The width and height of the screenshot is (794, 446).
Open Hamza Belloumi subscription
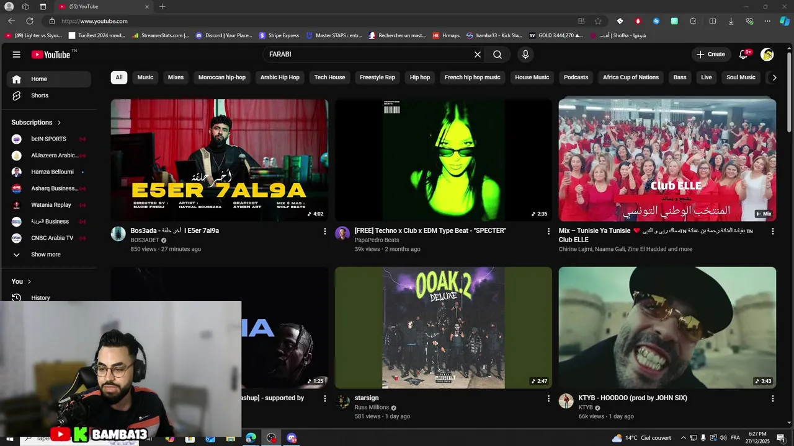pos(49,172)
